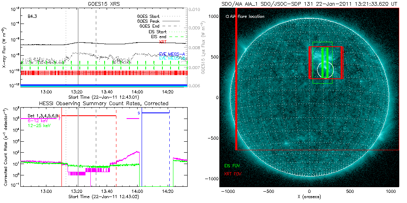The image size is (407, 203).
Task: Click the EVE MEGS-A legend label
Action: pyautogui.click(x=173, y=54)
